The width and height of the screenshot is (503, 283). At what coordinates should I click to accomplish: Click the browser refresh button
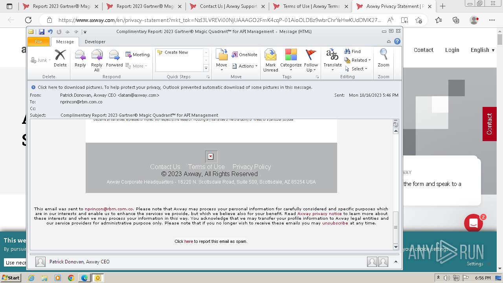click(28, 20)
